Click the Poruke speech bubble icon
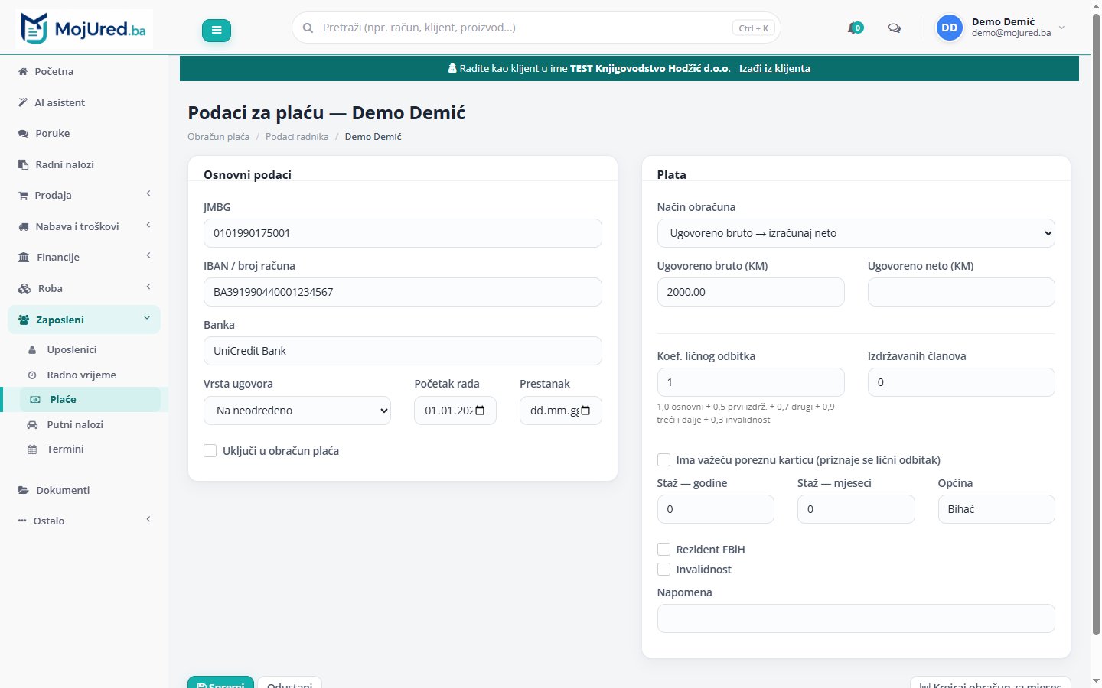1102x688 pixels. [x=23, y=133]
